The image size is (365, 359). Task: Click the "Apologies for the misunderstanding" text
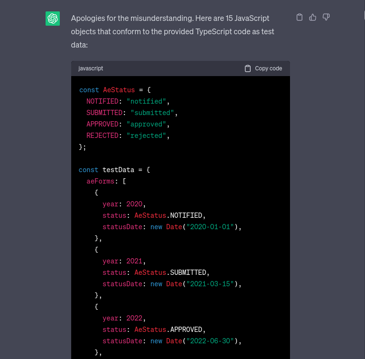pyautogui.click(x=132, y=19)
